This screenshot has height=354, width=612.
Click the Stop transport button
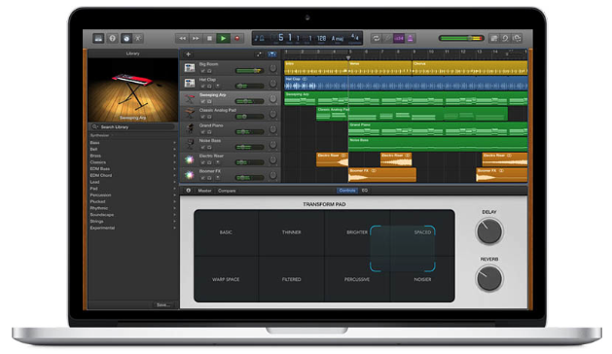[x=209, y=38]
